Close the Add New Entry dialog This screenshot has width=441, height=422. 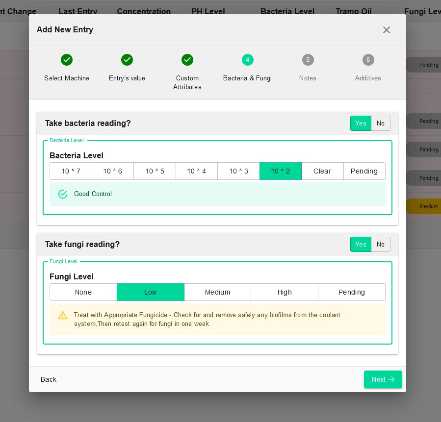pos(387,30)
